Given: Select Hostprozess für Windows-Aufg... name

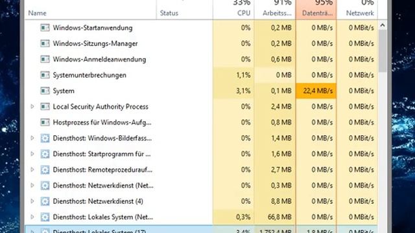Looking at the screenshot, I should 102,122.
